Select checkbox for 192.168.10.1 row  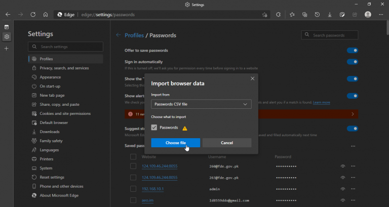[x=133, y=189]
